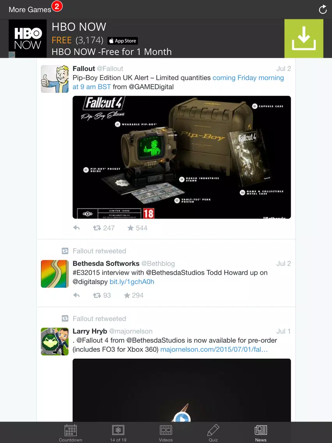The width and height of the screenshot is (332, 443).
Task: Open the HBO NOW app logo
Action: click(x=28, y=39)
